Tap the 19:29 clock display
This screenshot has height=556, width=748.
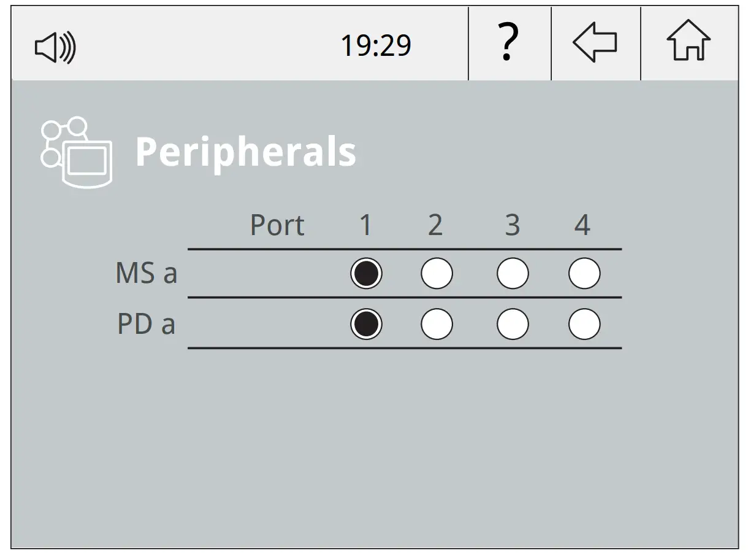(x=375, y=44)
